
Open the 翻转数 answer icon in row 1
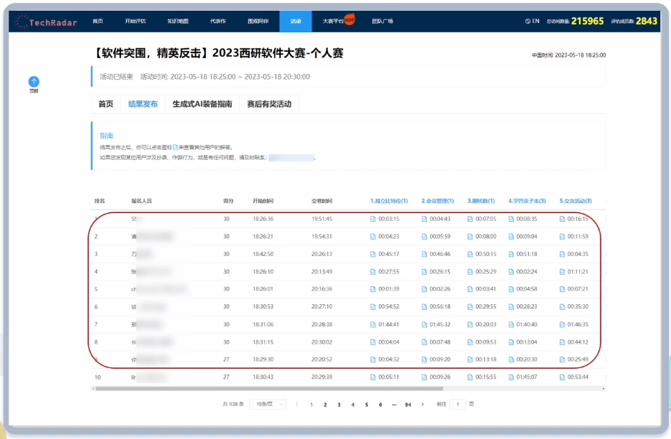pyautogui.click(x=469, y=219)
